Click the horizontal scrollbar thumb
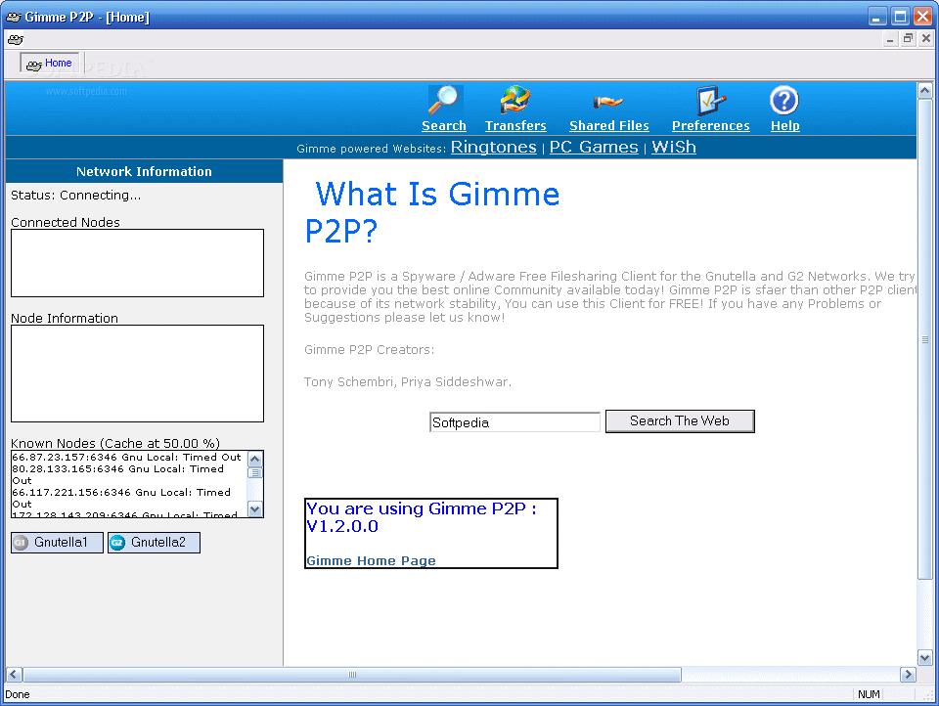The height and width of the screenshot is (706, 939). click(x=352, y=675)
